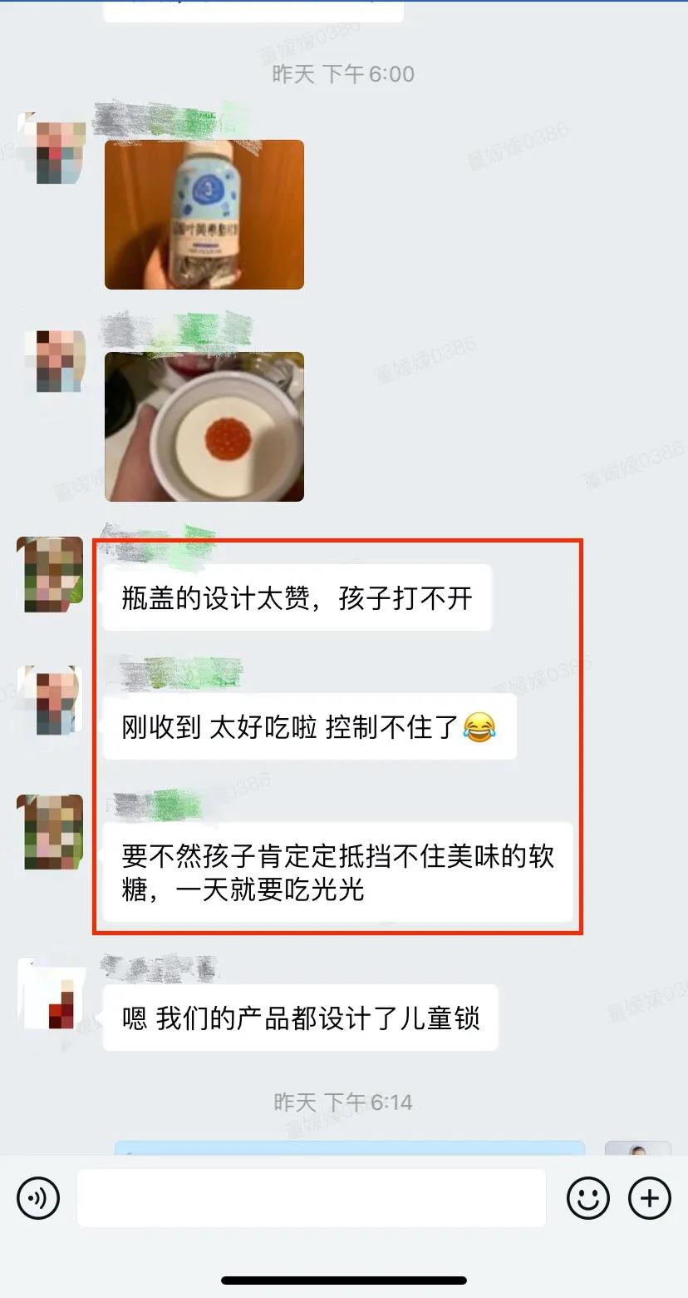
Task: Tap the blue outgoing message bubble
Action: click(350, 1148)
